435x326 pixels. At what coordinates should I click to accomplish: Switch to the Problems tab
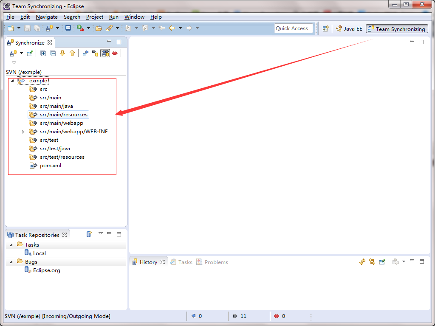212,262
